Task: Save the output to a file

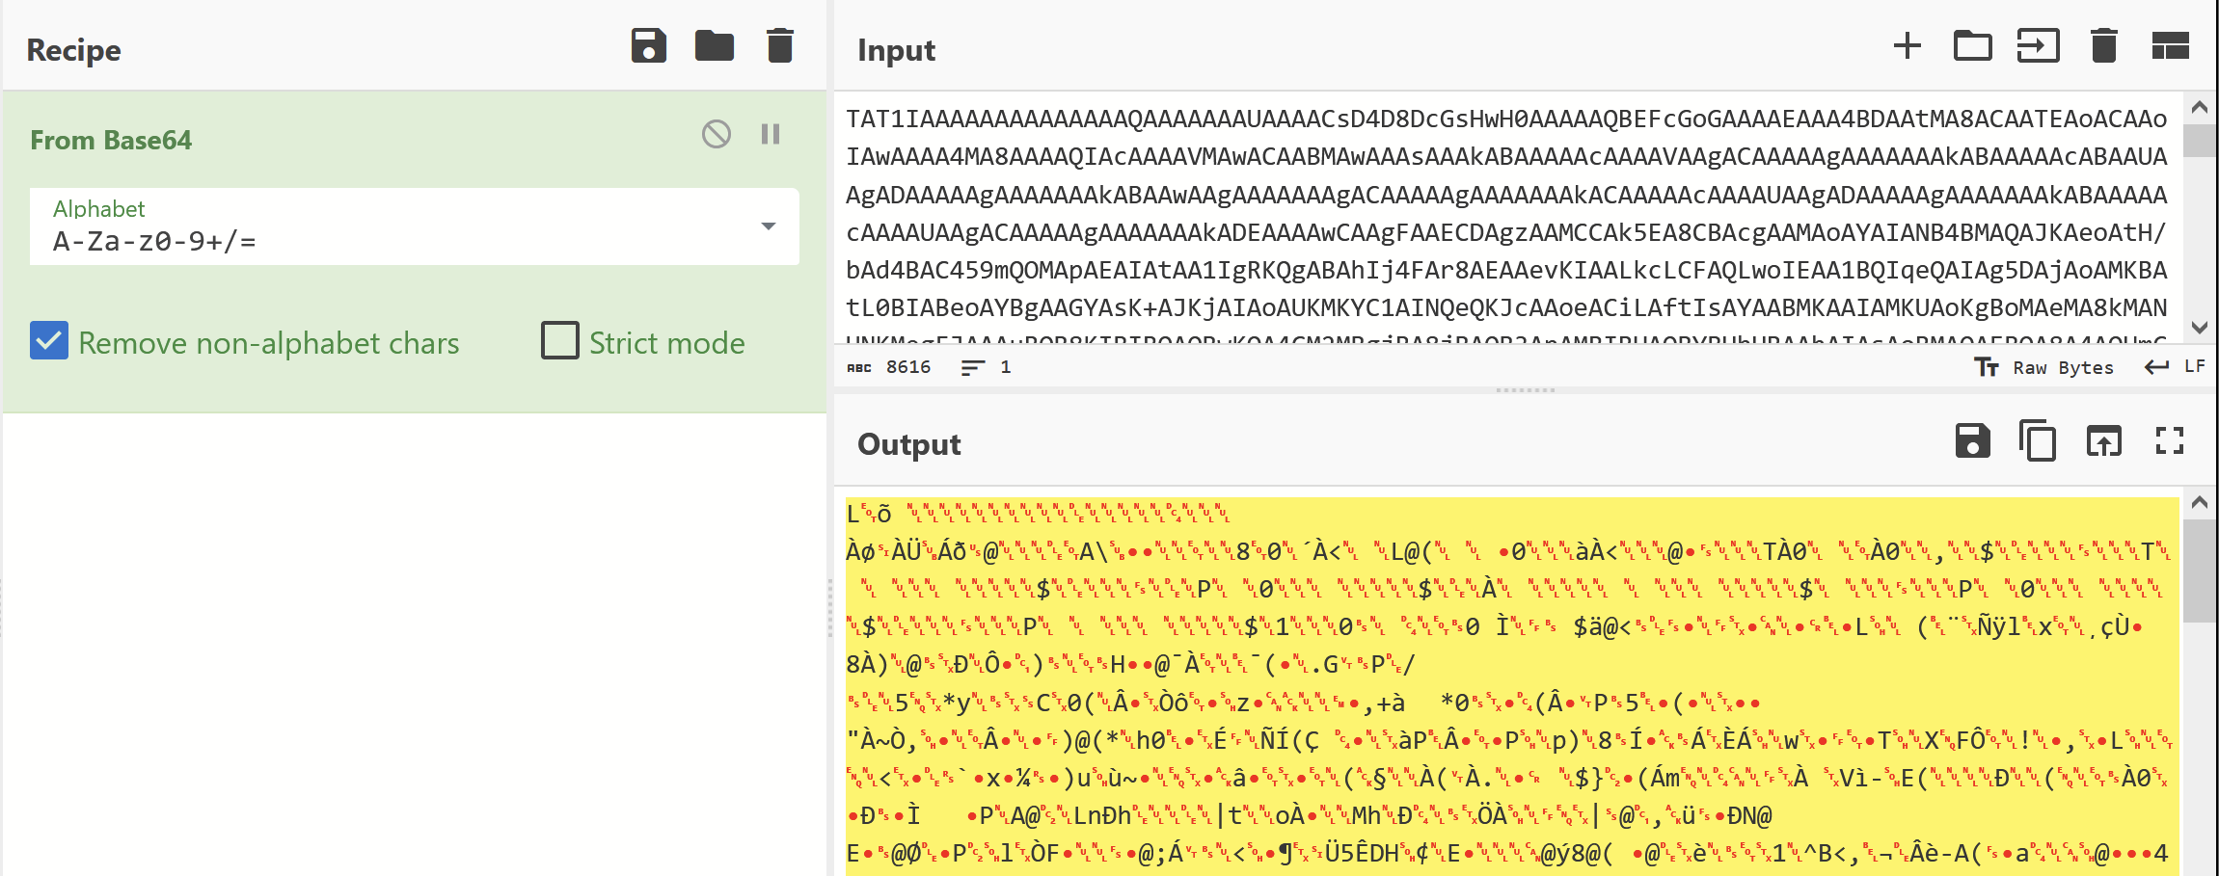Action: coord(1972,441)
